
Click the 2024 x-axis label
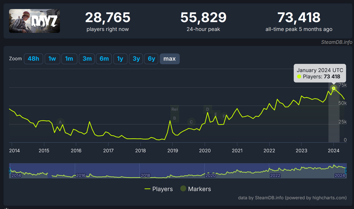[x=334, y=151]
